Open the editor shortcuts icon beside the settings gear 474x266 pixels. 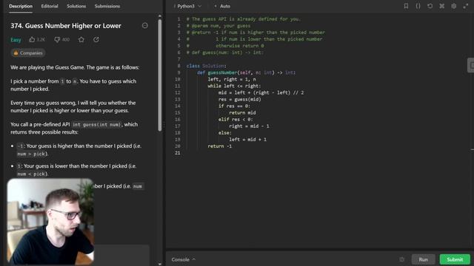click(441, 6)
